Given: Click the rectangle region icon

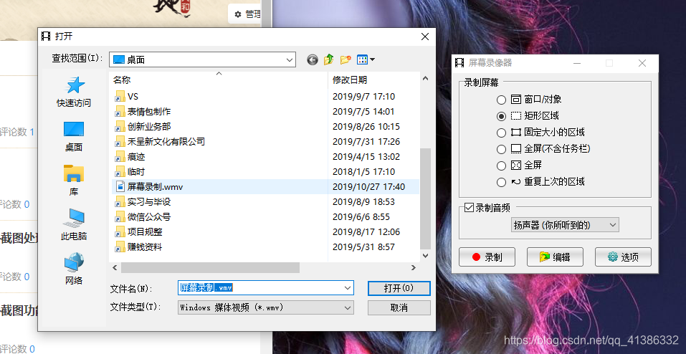Looking at the screenshot, I should (x=516, y=116).
